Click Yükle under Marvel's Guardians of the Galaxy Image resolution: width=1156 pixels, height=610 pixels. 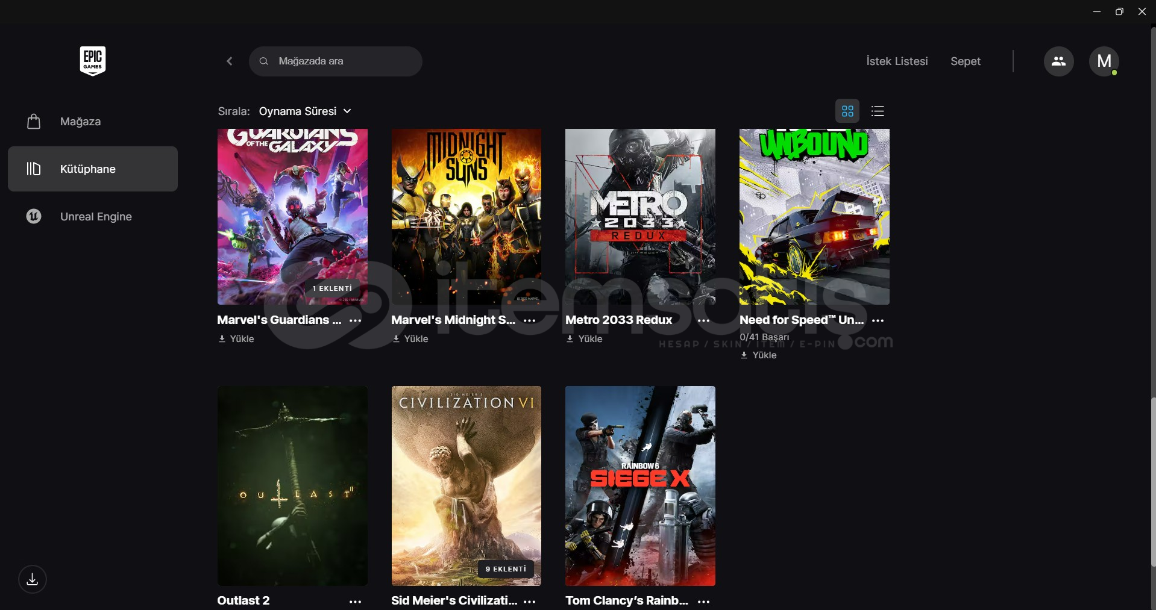click(236, 339)
